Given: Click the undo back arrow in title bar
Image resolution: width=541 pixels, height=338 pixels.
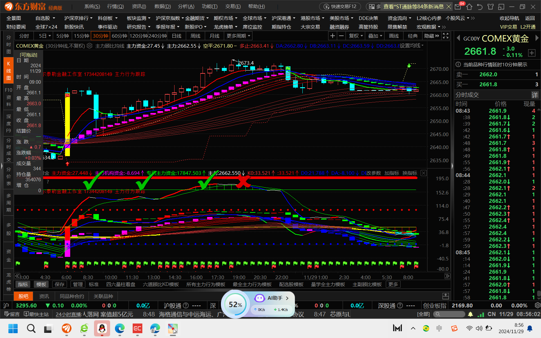Looking at the screenshot, I should click(480, 6).
